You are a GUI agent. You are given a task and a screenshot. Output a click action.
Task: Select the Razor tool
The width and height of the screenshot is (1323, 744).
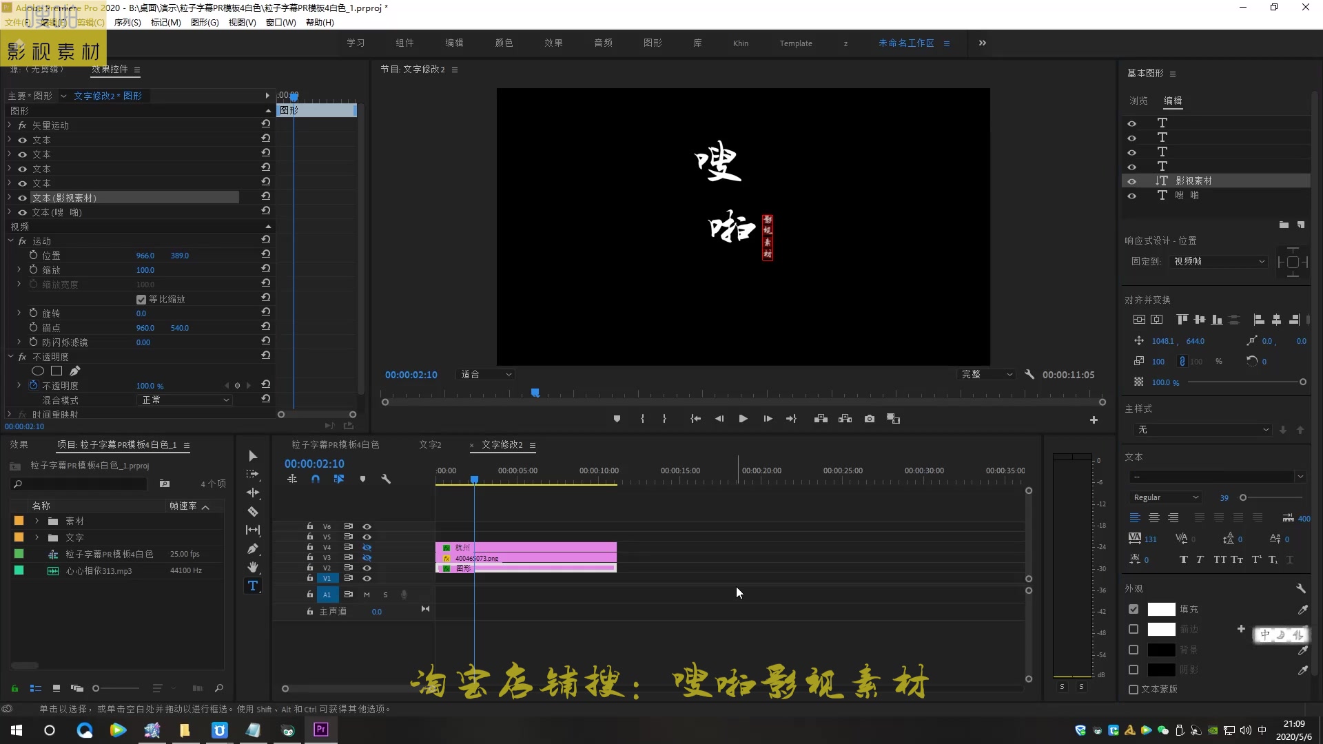pyautogui.click(x=253, y=511)
